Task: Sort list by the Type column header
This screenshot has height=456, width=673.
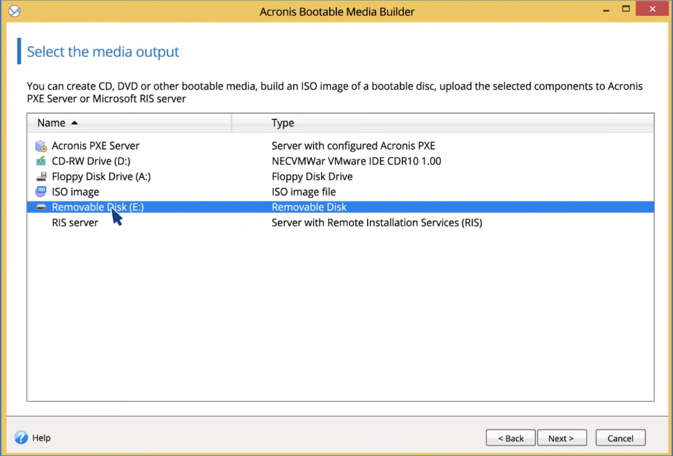Action: [443, 123]
